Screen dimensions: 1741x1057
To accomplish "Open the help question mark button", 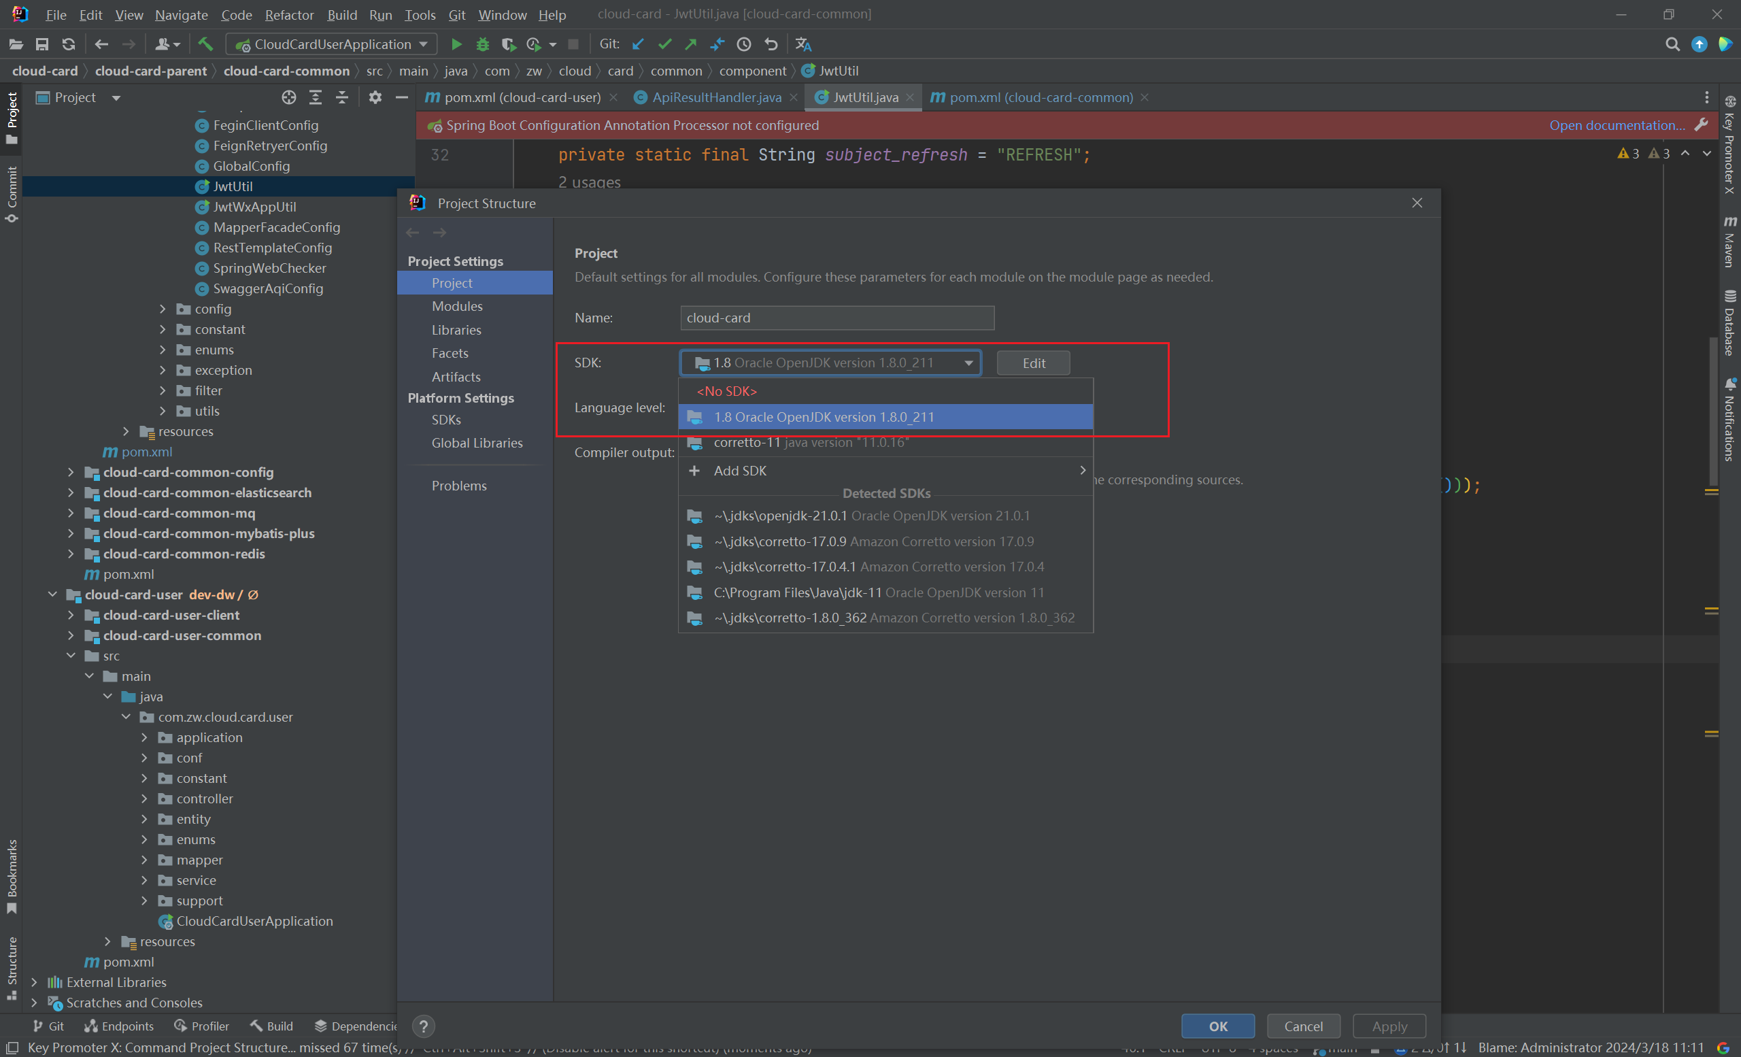I will (x=423, y=1026).
